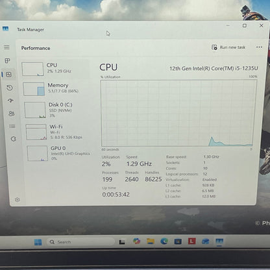The height and width of the screenshot is (270, 270).
Task: Click the Performance page heading
Action: pos(36,48)
